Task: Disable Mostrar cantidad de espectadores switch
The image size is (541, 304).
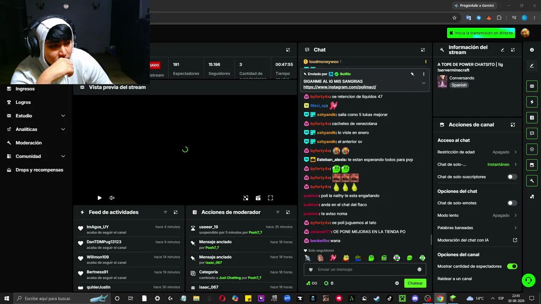Action: (x=512, y=266)
